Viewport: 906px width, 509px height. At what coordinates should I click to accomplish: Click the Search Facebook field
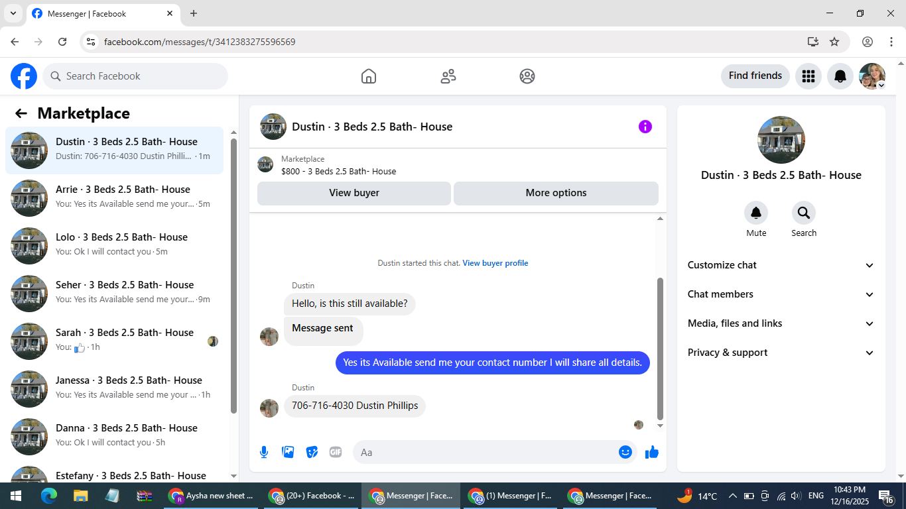coord(135,76)
